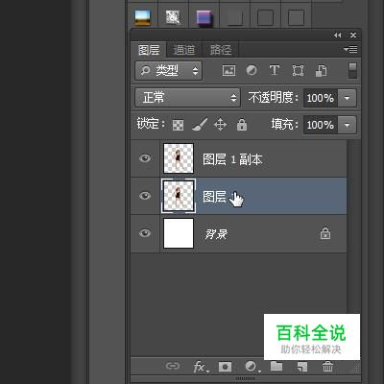Create new fill or adjustment layer
This screenshot has height=384, width=384.
(252, 367)
